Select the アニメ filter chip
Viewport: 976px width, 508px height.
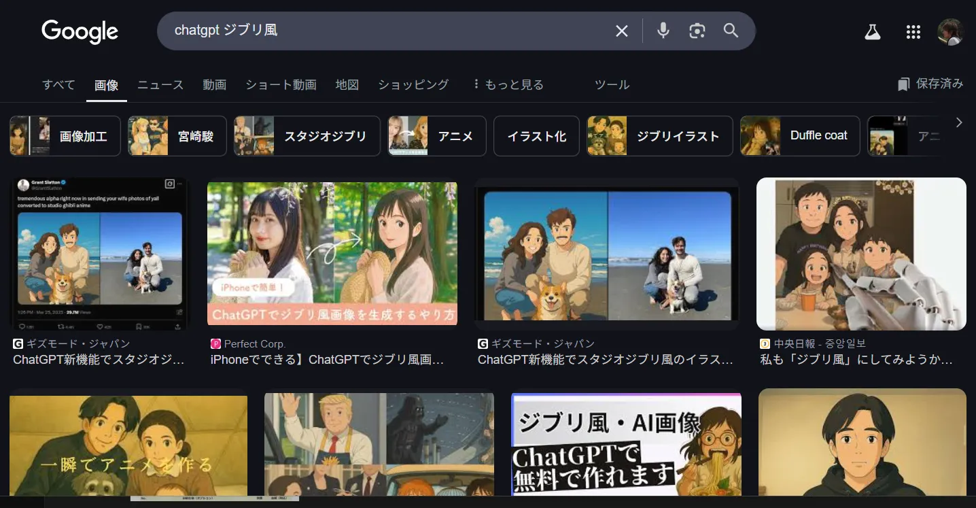click(437, 136)
